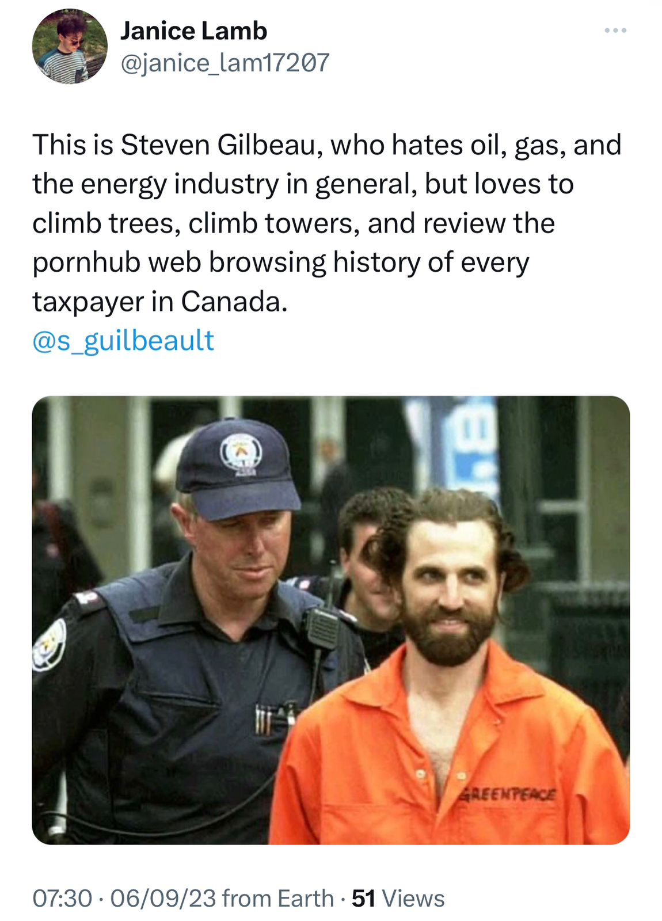Image resolution: width=662 pixels, height=921 pixels.
Task: Click the "from Earth" location label
Action: (278, 898)
